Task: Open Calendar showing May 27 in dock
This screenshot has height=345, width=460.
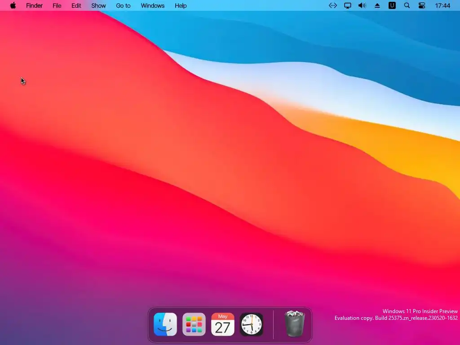Action: 223,324
